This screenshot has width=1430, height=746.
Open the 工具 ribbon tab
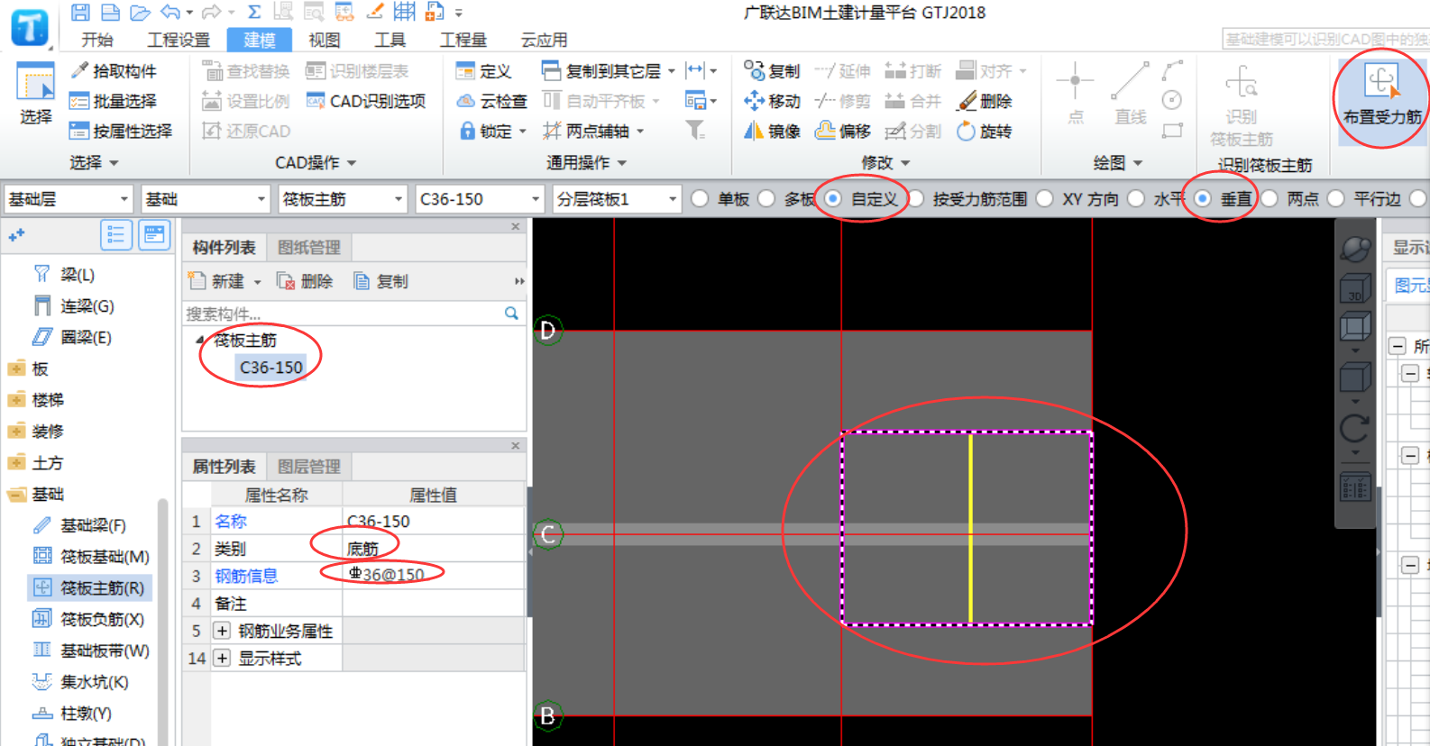390,40
